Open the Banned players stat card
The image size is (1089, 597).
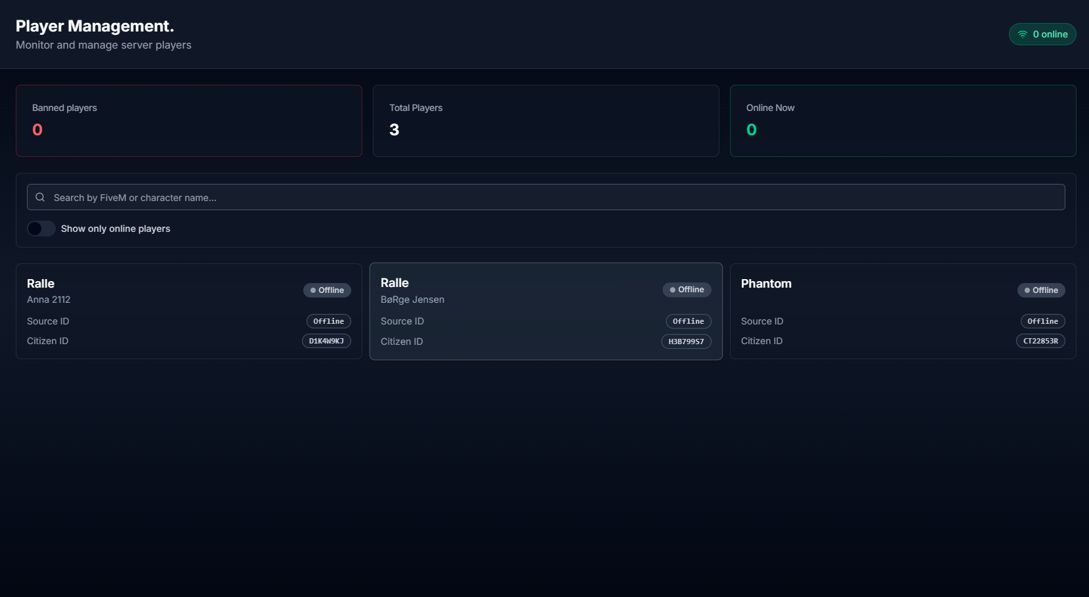click(x=188, y=121)
